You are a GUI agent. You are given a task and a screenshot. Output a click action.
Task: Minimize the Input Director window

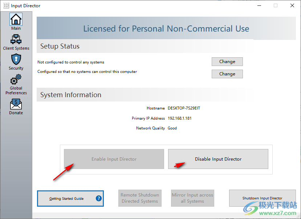point(259,5)
